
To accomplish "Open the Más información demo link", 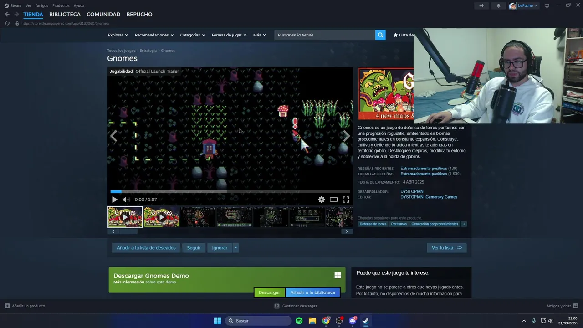I will tap(129, 282).
